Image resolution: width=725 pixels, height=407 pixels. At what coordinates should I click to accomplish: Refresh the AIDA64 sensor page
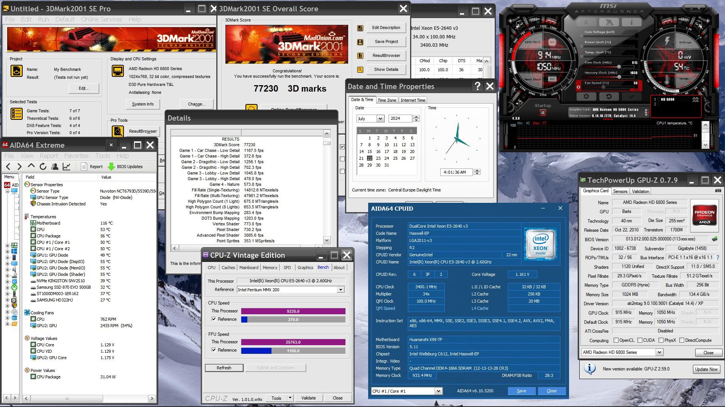(x=43, y=166)
